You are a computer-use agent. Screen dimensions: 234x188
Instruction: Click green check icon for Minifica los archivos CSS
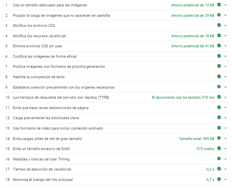219,26
